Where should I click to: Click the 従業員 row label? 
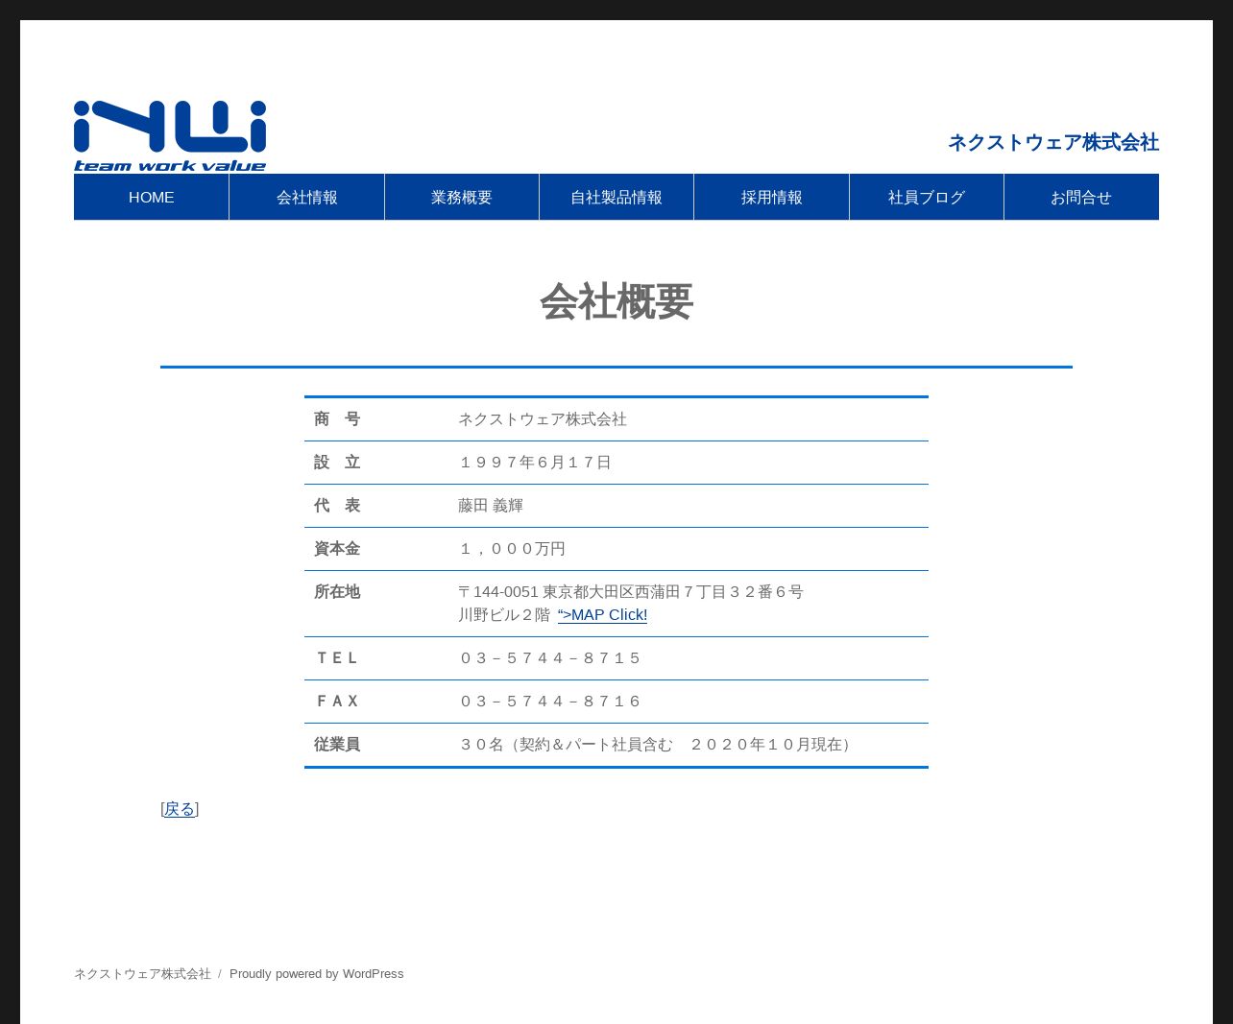tap(337, 745)
